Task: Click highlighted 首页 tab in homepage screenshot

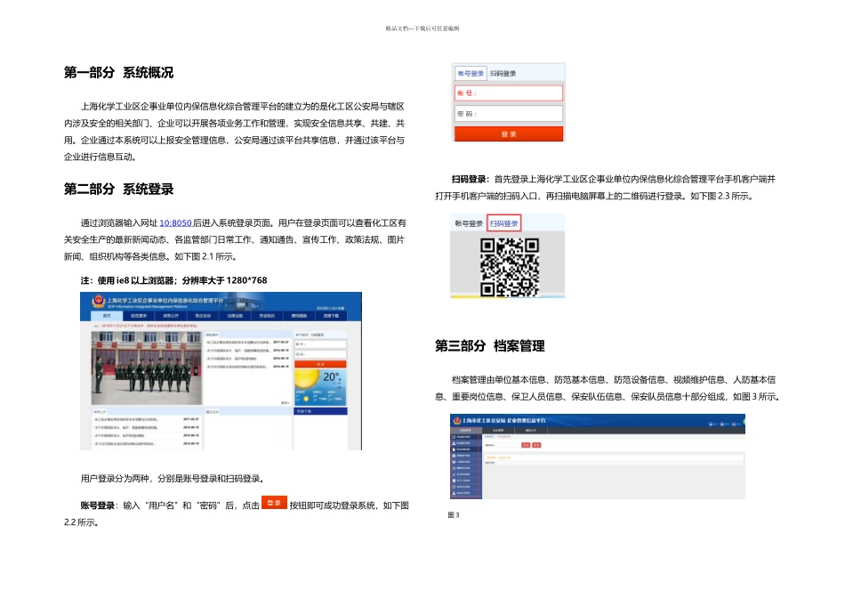Action: tap(107, 315)
